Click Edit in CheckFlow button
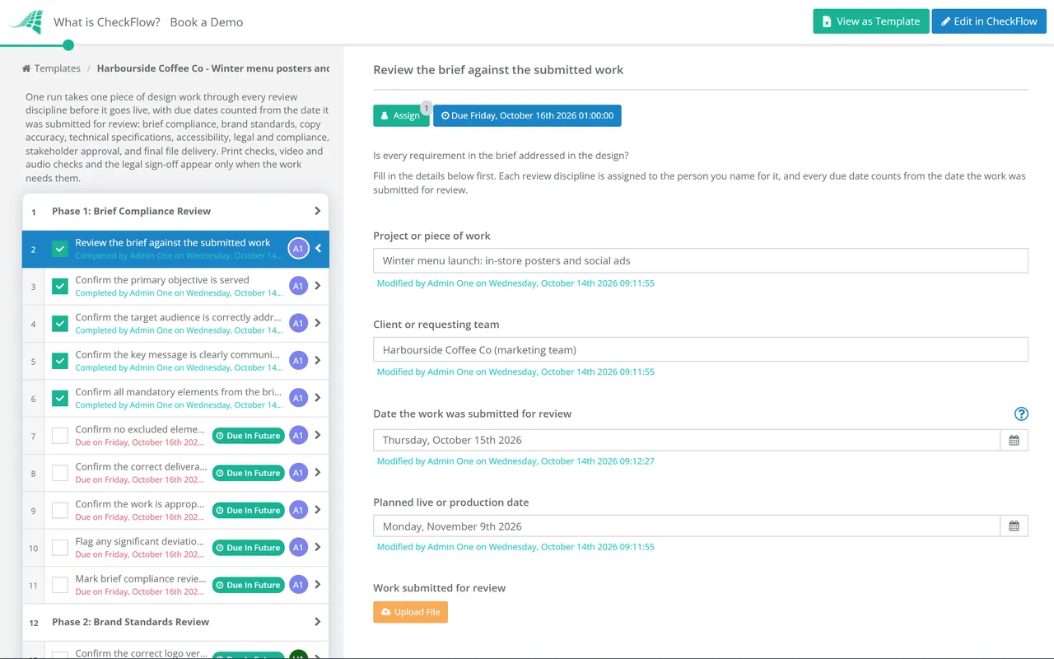Image resolution: width=1054 pixels, height=659 pixels. (989, 21)
